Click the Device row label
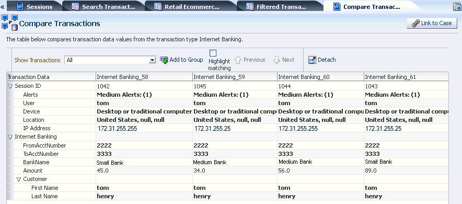The width and height of the screenshot is (462, 204). 31,111
